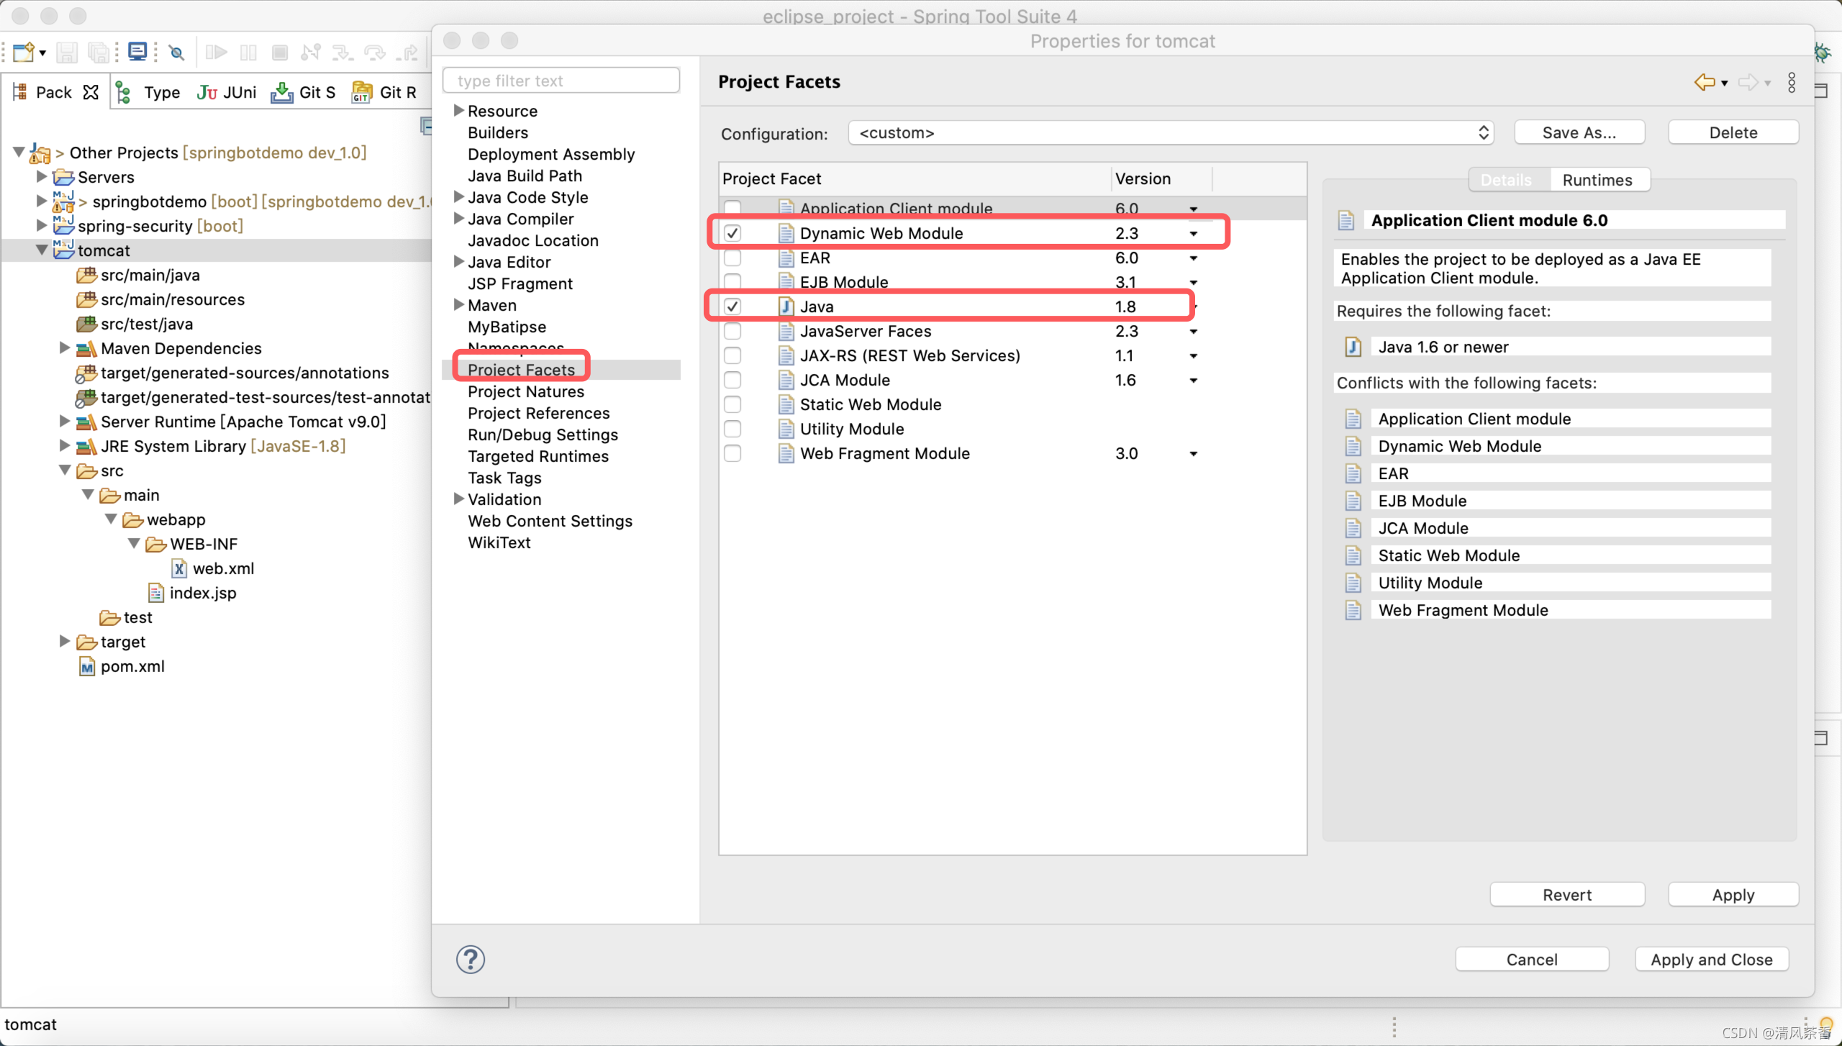Image resolution: width=1842 pixels, height=1046 pixels.
Task: Open Dynamic Web Module version dropdown
Action: point(1194,233)
